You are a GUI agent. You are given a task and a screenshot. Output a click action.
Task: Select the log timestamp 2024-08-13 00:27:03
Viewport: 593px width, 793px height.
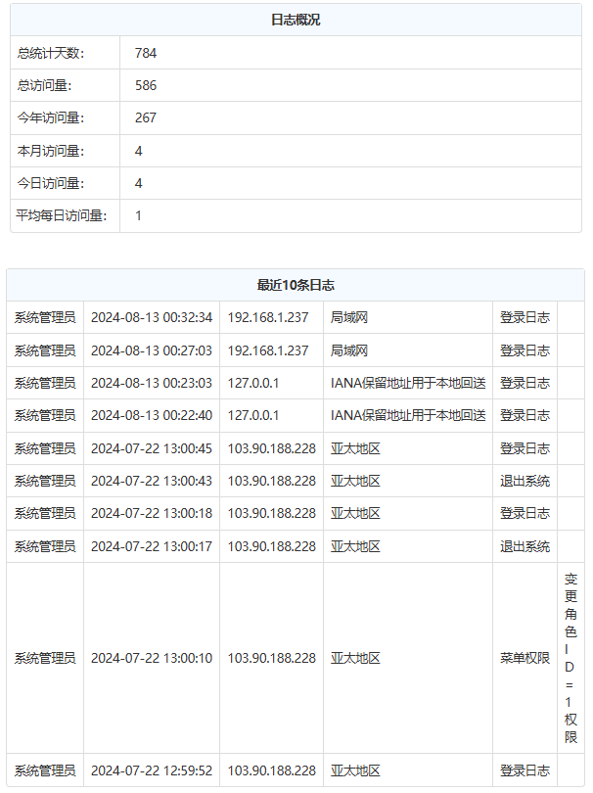tap(152, 350)
